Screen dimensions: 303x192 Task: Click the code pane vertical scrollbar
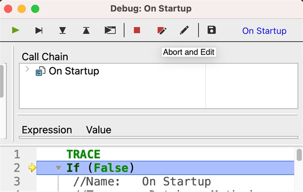tap(299, 155)
